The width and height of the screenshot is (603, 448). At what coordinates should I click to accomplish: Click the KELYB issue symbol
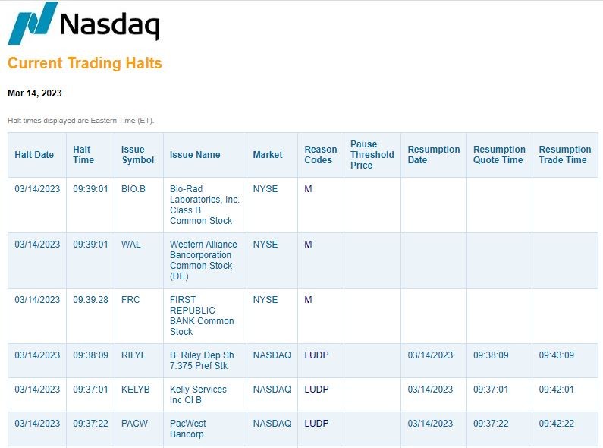[x=136, y=390]
